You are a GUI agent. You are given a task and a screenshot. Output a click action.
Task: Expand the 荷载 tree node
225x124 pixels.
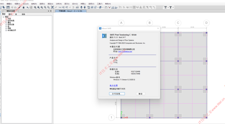click(x=6, y=28)
